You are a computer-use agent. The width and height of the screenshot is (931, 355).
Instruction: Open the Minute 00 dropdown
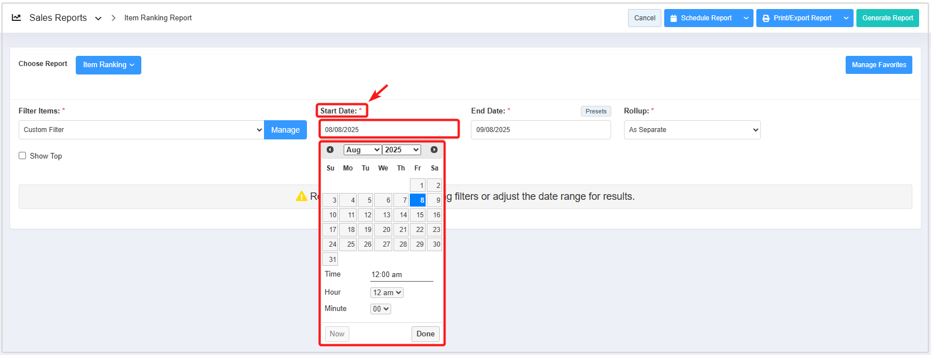(380, 309)
